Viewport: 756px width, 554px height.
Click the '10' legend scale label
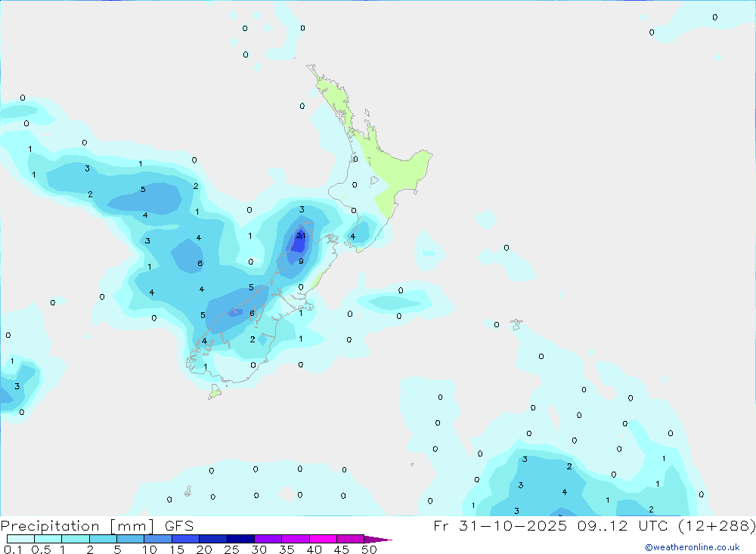point(149,549)
